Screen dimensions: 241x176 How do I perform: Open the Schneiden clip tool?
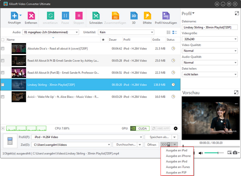[x=96, y=16]
